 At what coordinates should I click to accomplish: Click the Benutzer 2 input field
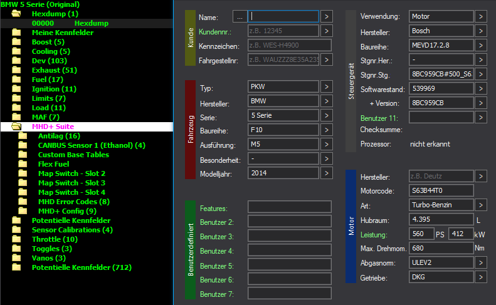point(290,221)
